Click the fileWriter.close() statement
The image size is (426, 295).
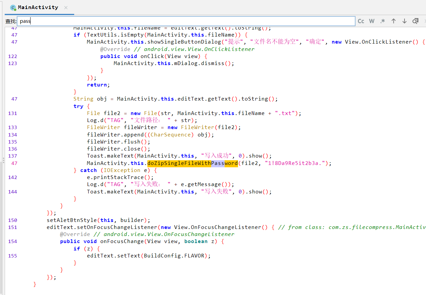click(119, 149)
